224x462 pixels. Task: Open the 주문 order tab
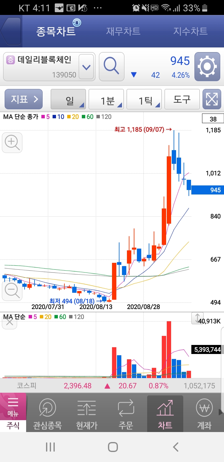[x=126, y=414]
